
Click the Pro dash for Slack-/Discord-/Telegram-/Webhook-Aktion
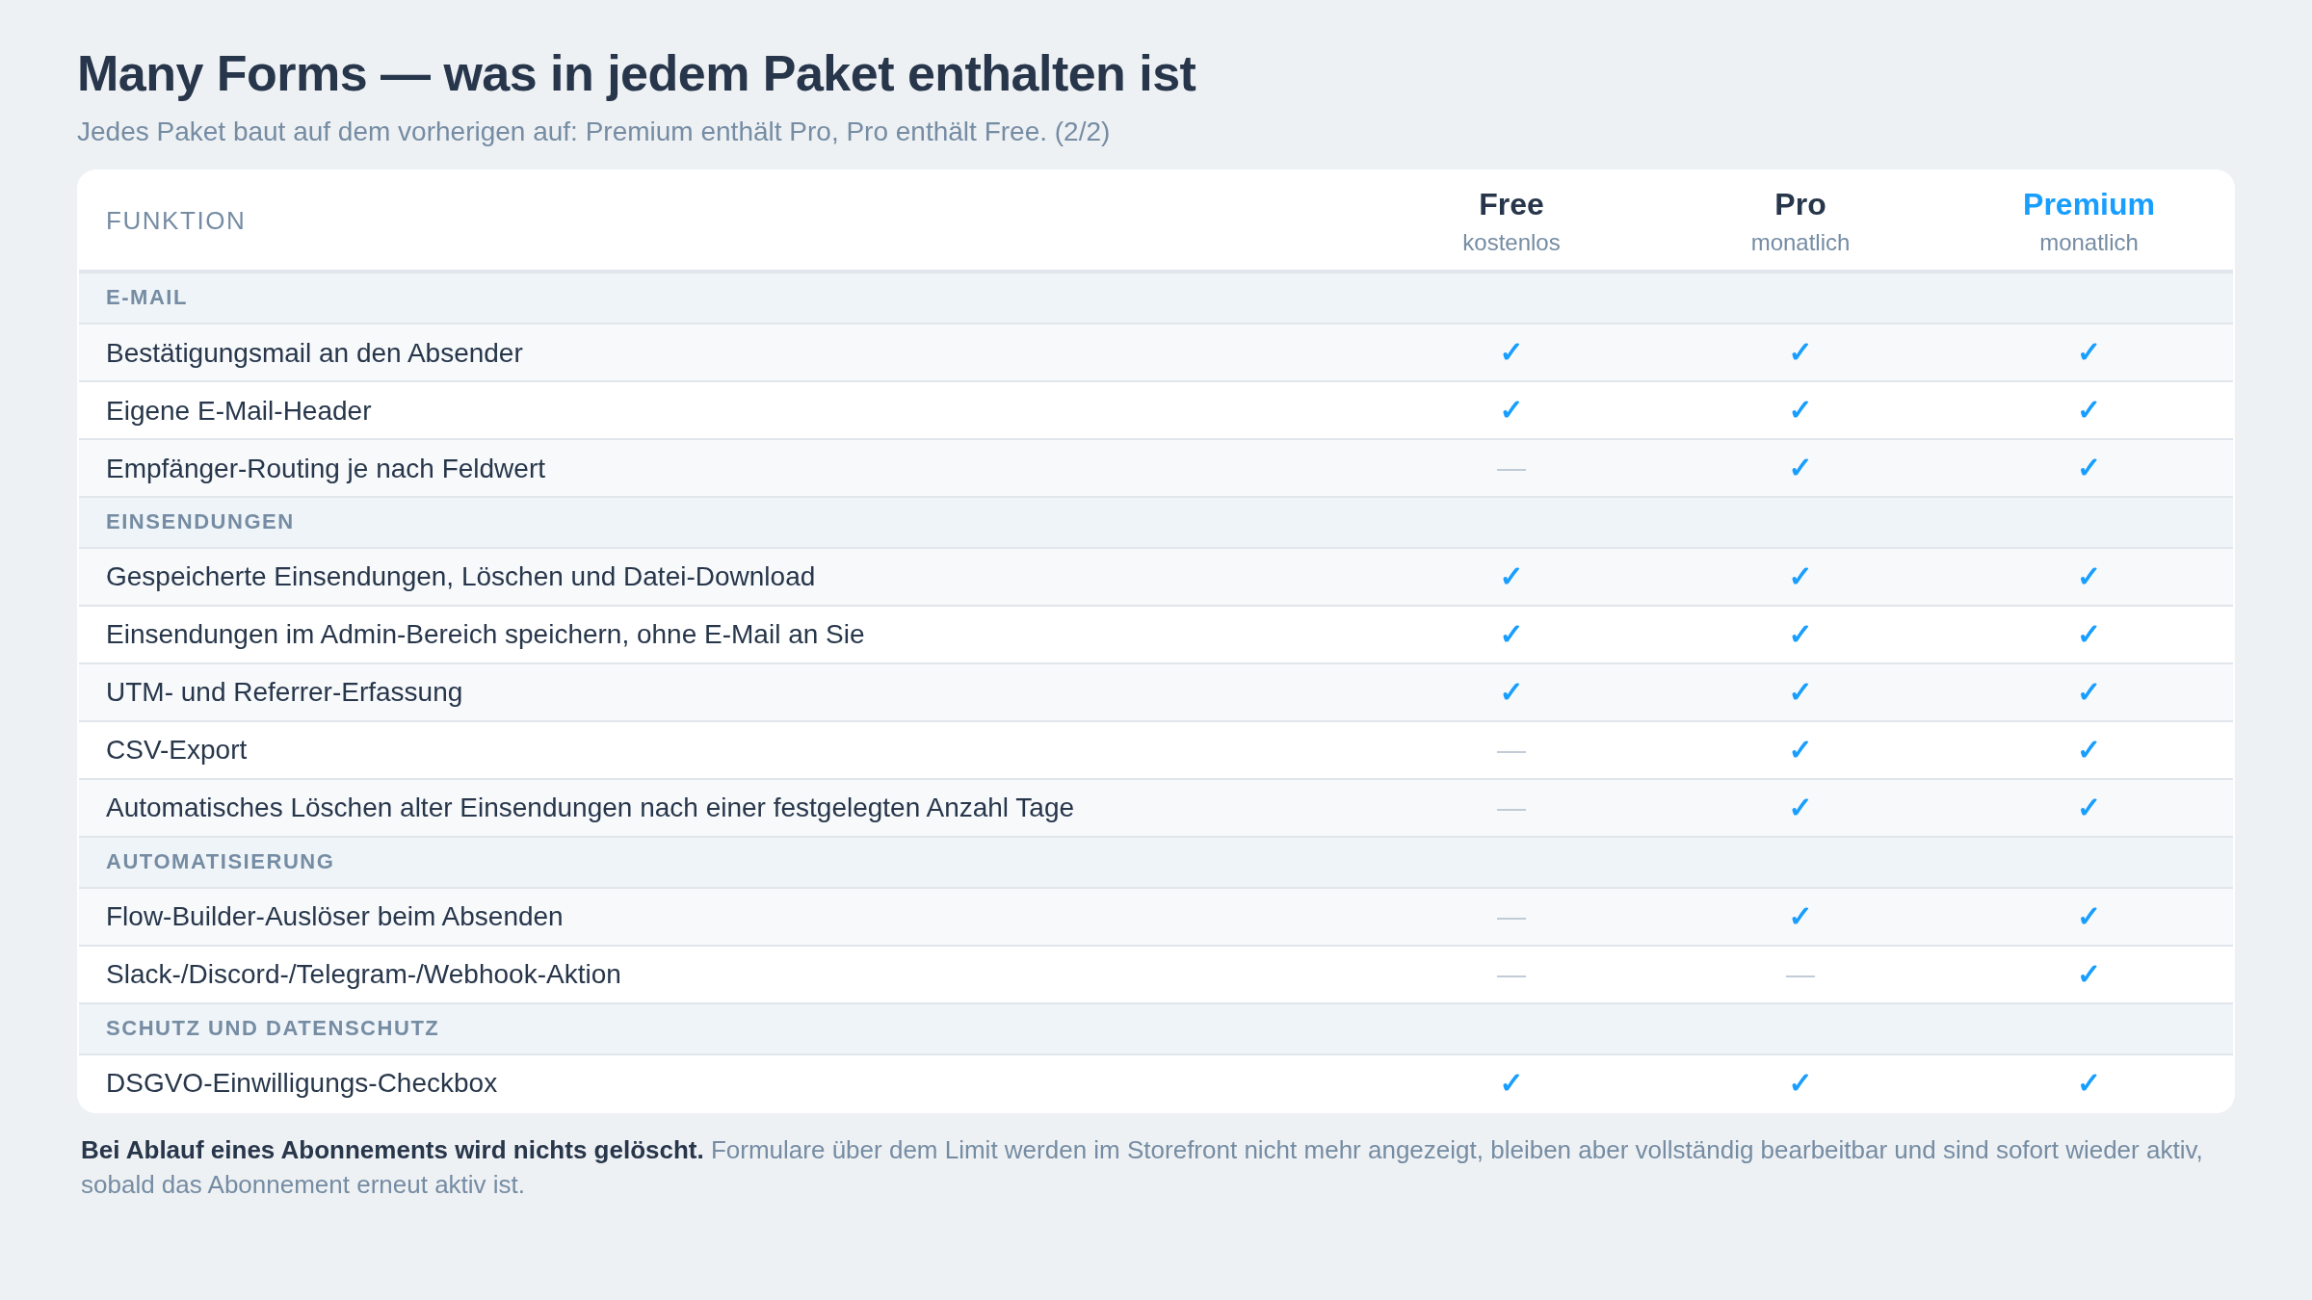[1800, 975]
